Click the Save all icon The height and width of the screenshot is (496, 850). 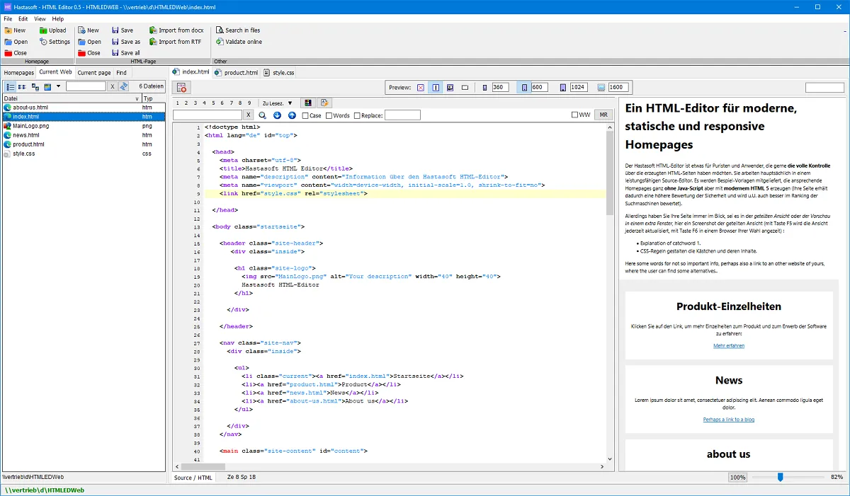pyautogui.click(x=115, y=53)
